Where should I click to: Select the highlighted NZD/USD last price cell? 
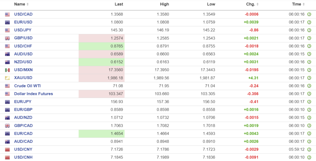point(102,62)
